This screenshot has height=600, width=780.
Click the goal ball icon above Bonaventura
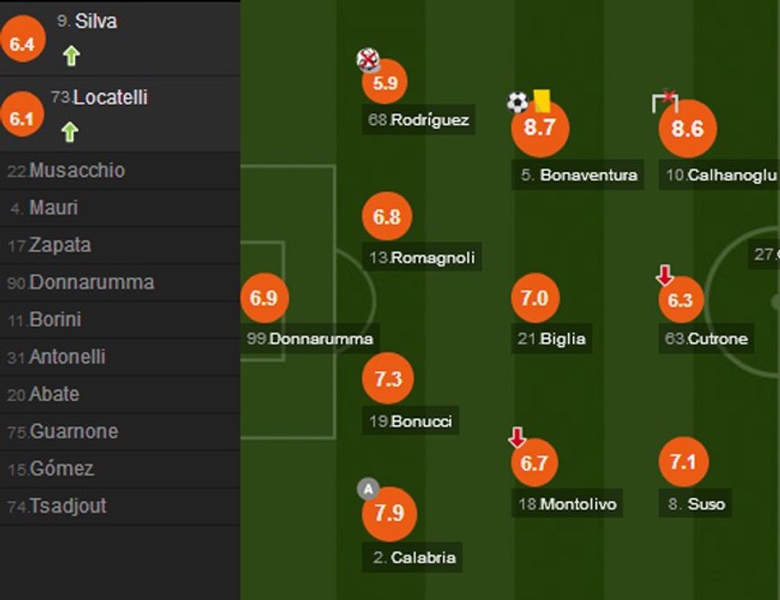(x=517, y=102)
